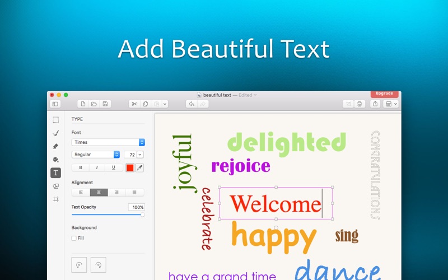The height and width of the screenshot is (280, 448).
Task: Select the paintbrush tool
Action: click(x=55, y=133)
